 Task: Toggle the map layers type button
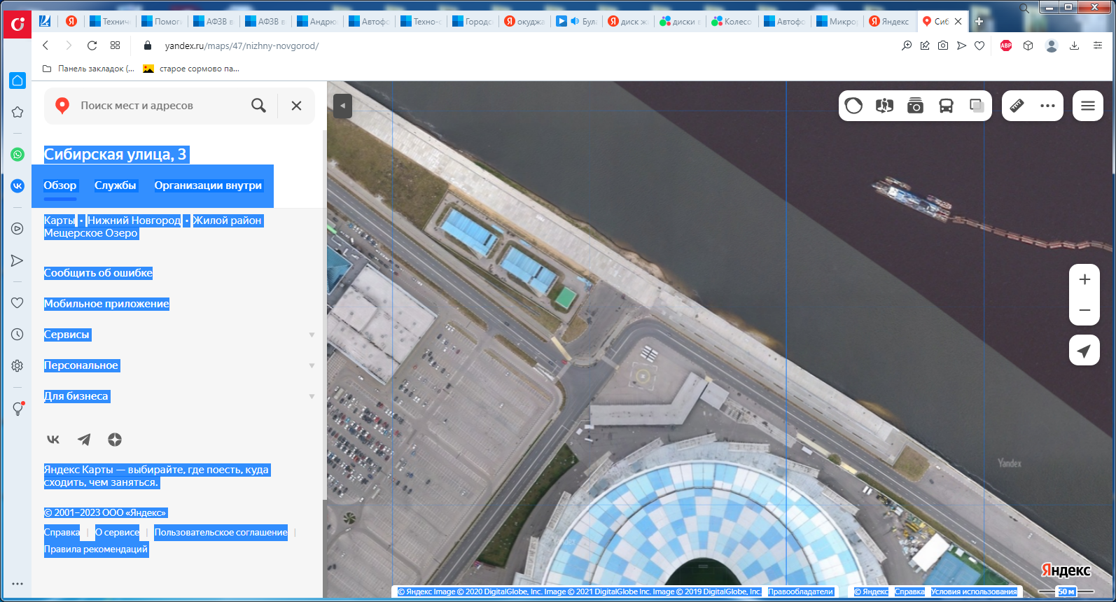coord(853,106)
